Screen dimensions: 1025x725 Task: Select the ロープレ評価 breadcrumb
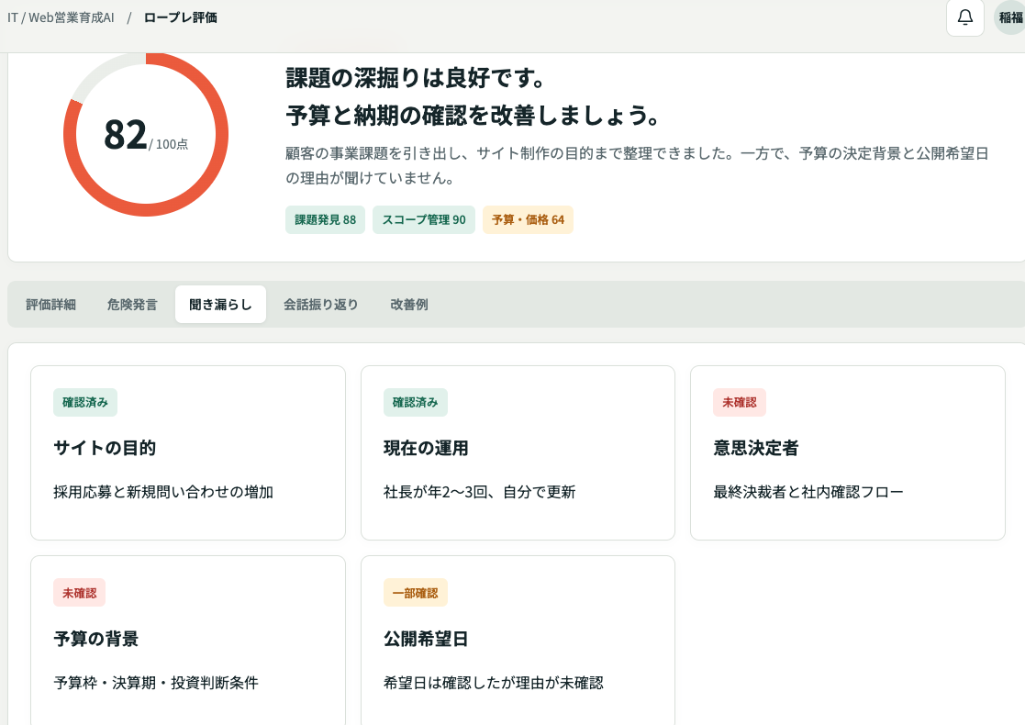click(x=181, y=17)
